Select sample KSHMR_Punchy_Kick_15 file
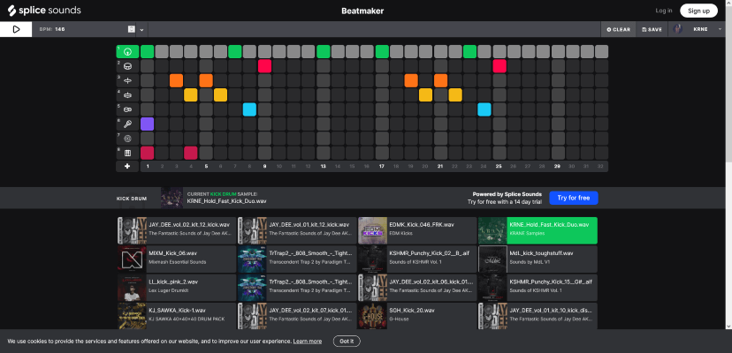Viewport: 732px width, 353px height. tap(538, 288)
